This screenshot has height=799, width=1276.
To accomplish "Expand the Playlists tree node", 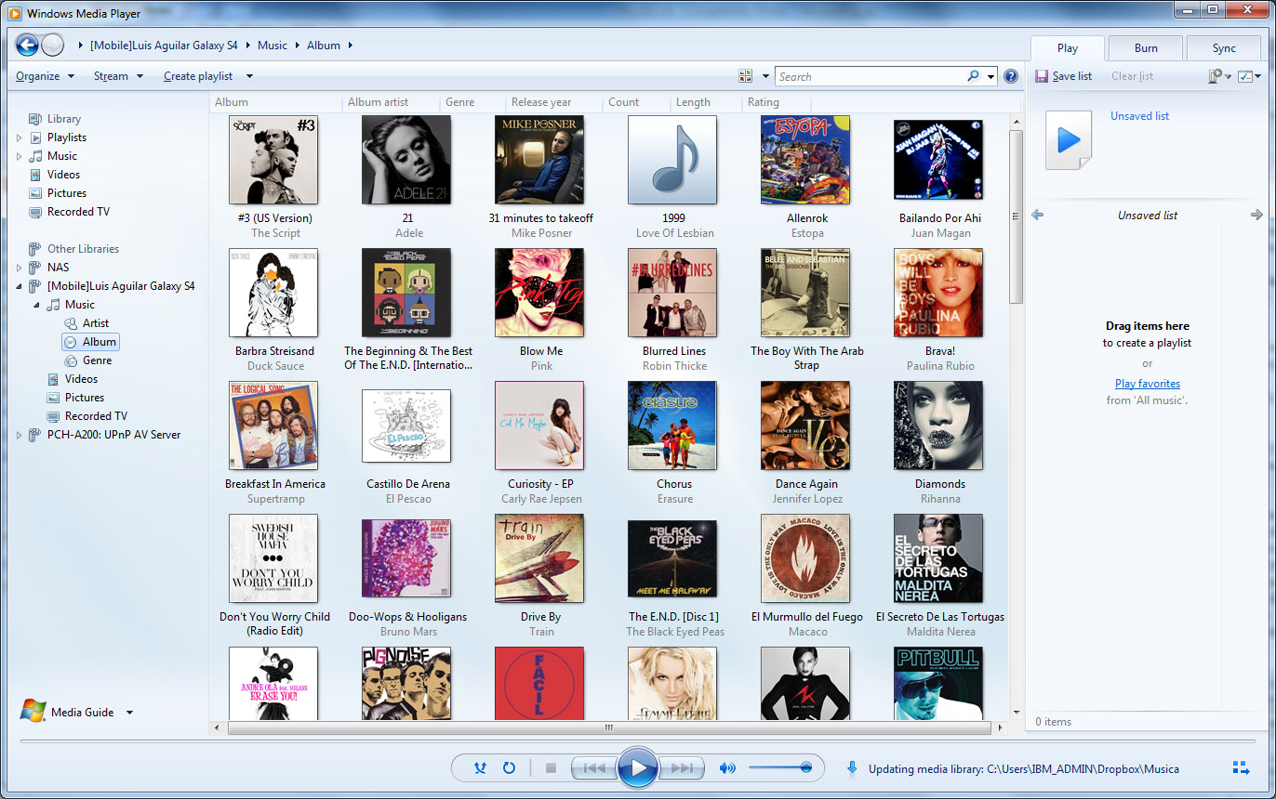I will tap(20, 138).
